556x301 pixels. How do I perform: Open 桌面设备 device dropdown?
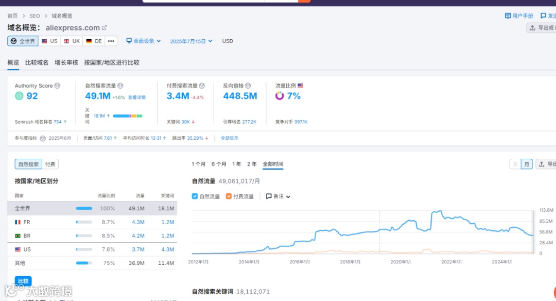pyautogui.click(x=144, y=41)
